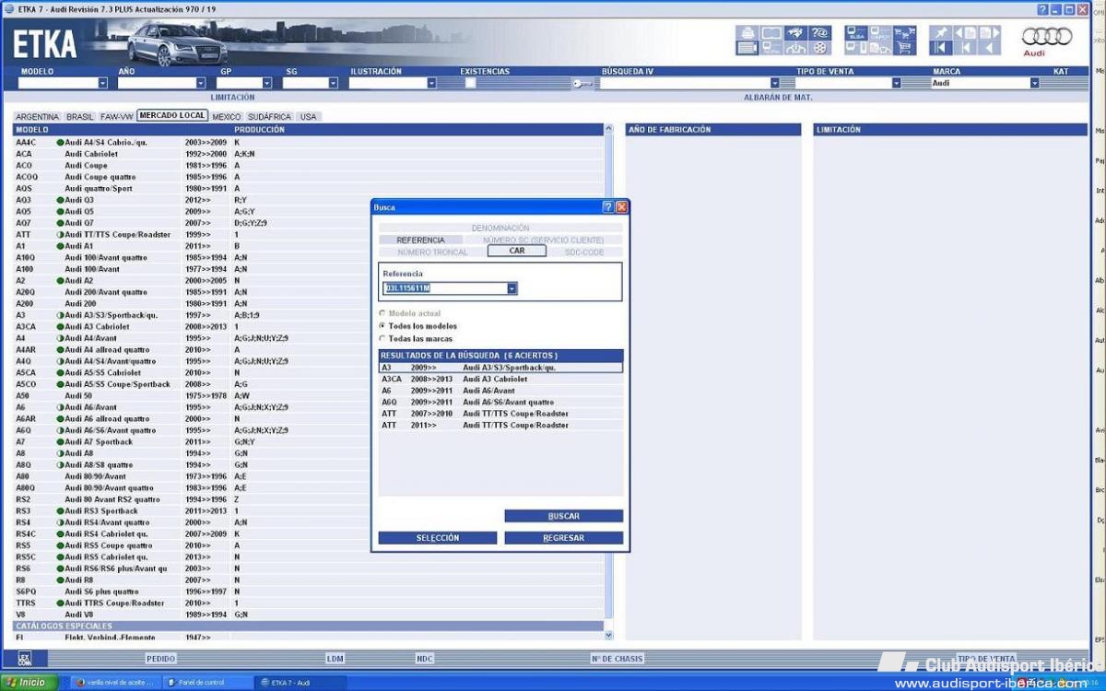1106x691 pixels.
Task: Select the MERCADO LOCAL tab
Action: [172, 116]
